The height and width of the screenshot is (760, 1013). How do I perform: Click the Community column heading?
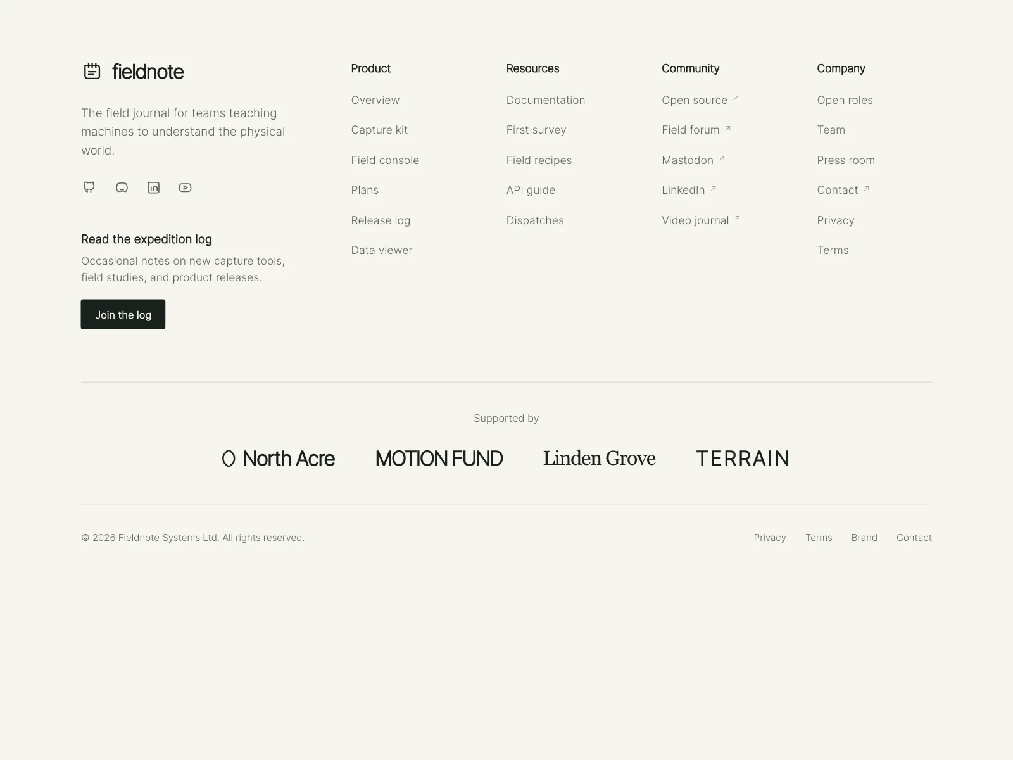point(691,68)
